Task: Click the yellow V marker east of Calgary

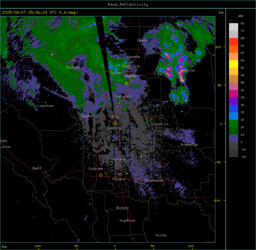Action: (127, 173)
